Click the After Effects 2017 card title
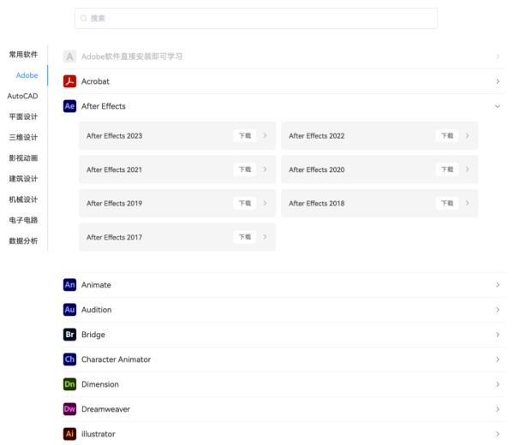This screenshot has height=445, width=514. (x=115, y=237)
